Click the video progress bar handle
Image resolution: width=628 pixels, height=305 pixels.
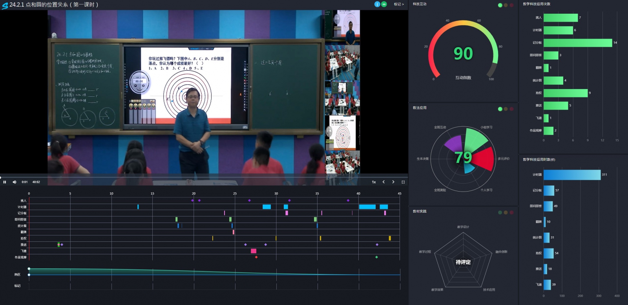pyautogui.click(x=1, y=177)
